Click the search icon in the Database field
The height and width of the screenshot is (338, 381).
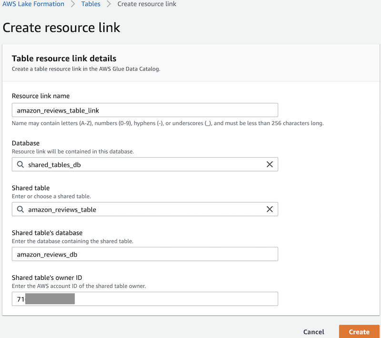(20, 164)
